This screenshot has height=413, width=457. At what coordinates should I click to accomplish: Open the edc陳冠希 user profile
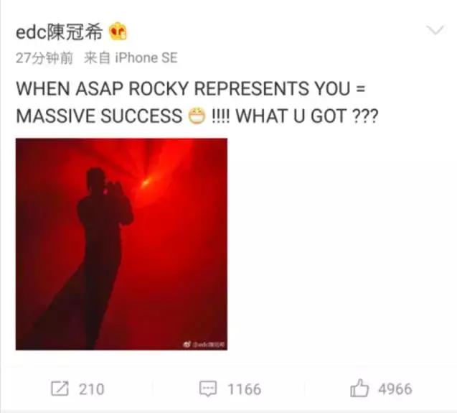tap(59, 32)
